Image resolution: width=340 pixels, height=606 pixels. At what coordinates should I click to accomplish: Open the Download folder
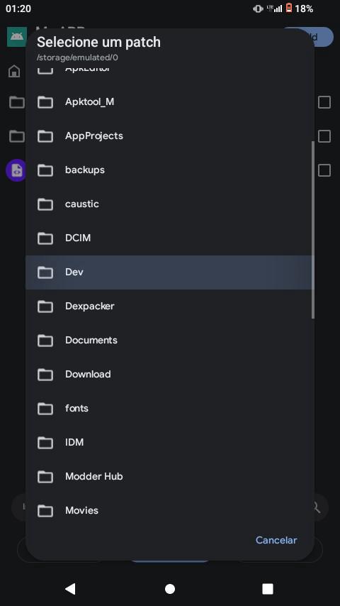[170, 374]
